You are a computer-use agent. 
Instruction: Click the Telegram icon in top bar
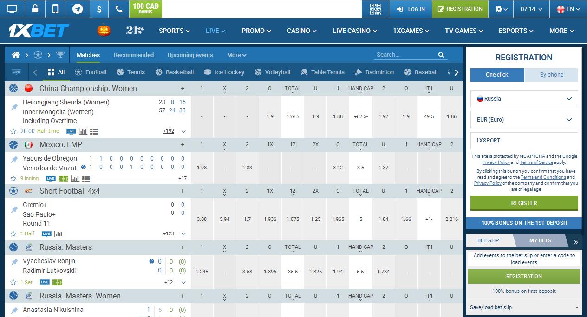(78, 9)
